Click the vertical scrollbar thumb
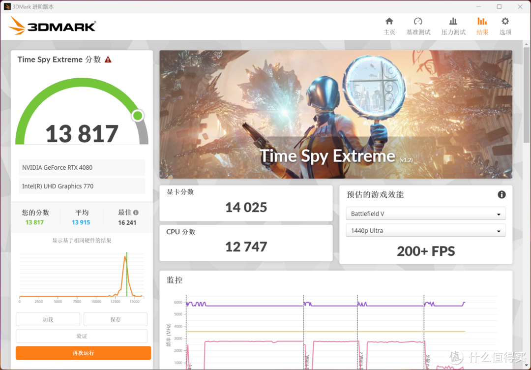 point(526,95)
